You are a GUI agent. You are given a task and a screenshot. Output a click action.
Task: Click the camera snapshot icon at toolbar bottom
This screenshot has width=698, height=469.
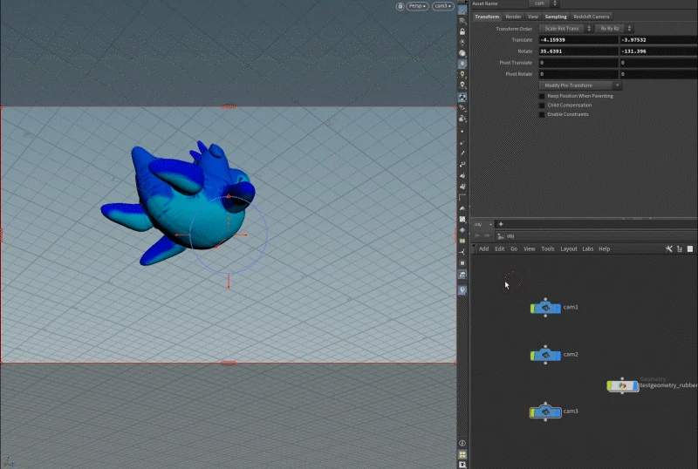462,465
